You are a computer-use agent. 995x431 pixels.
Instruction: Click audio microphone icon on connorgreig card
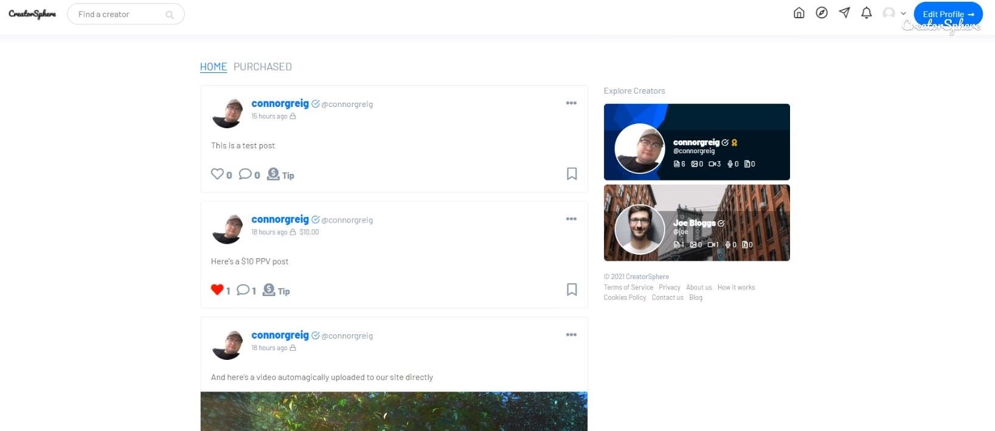[730, 164]
